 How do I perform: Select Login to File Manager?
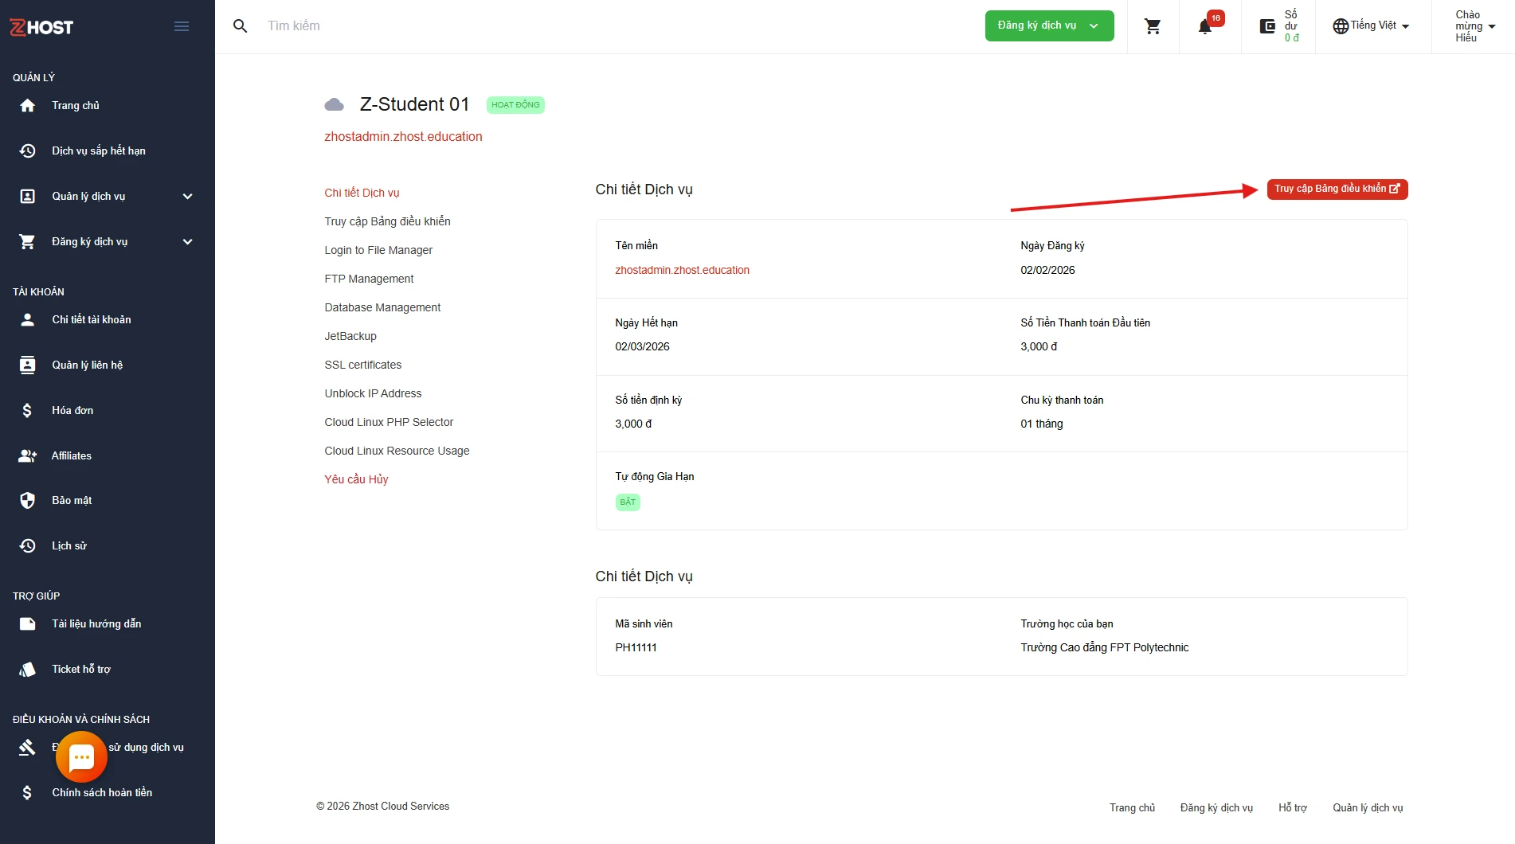click(x=378, y=250)
